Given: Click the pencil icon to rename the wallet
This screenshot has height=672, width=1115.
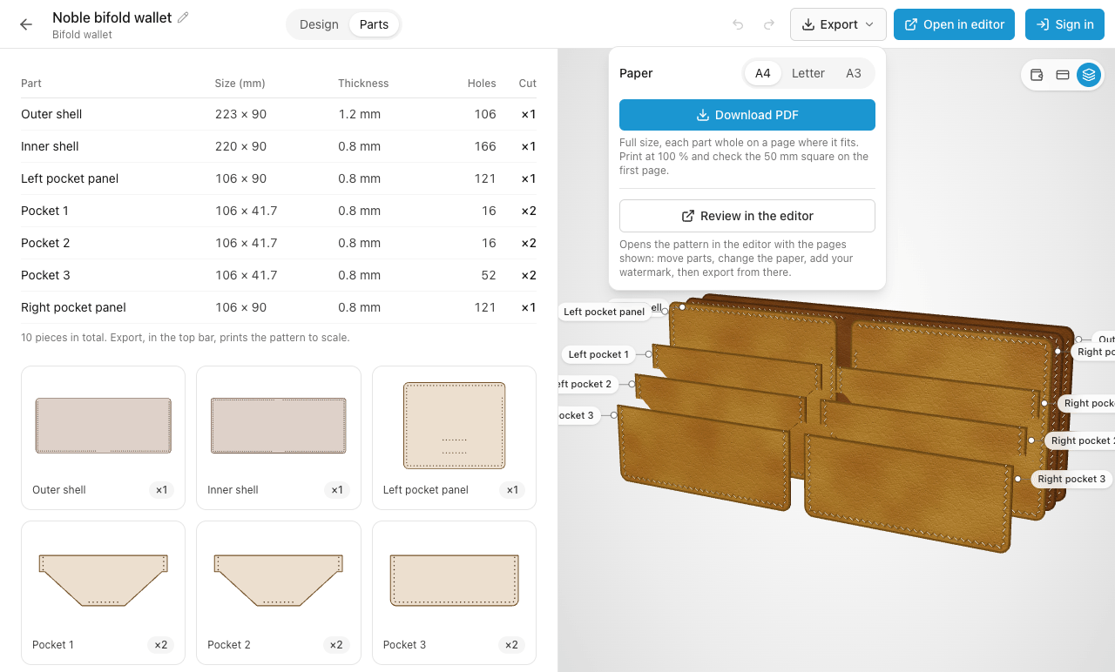Looking at the screenshot, I should pos(183,17).
